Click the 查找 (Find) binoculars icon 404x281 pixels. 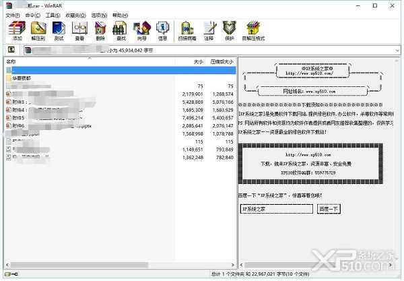coord(120,28)
